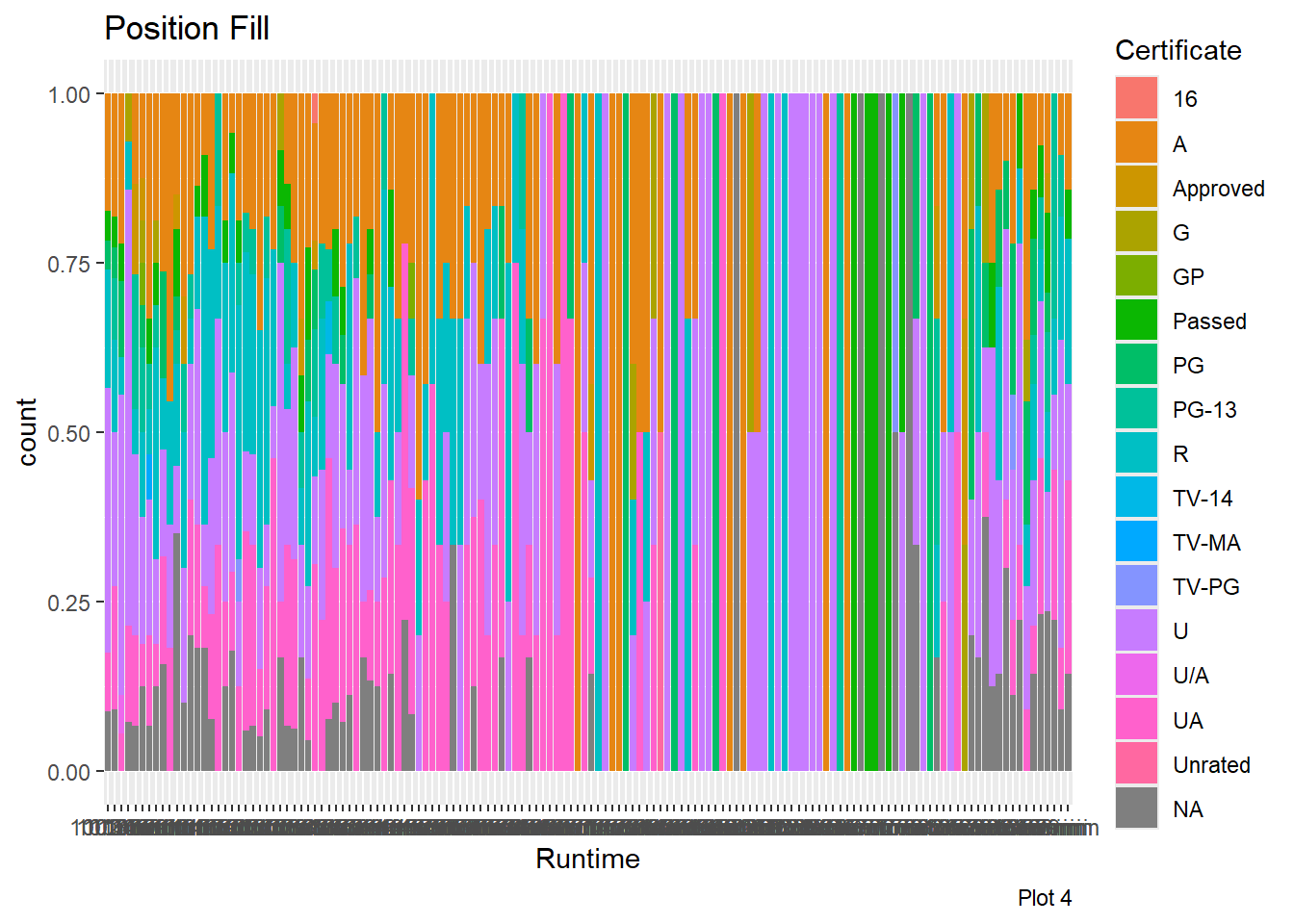This screenshot has height=924, width=1294.
Task: Toggle the Unrated legend entry
Action: point(1136,764)
